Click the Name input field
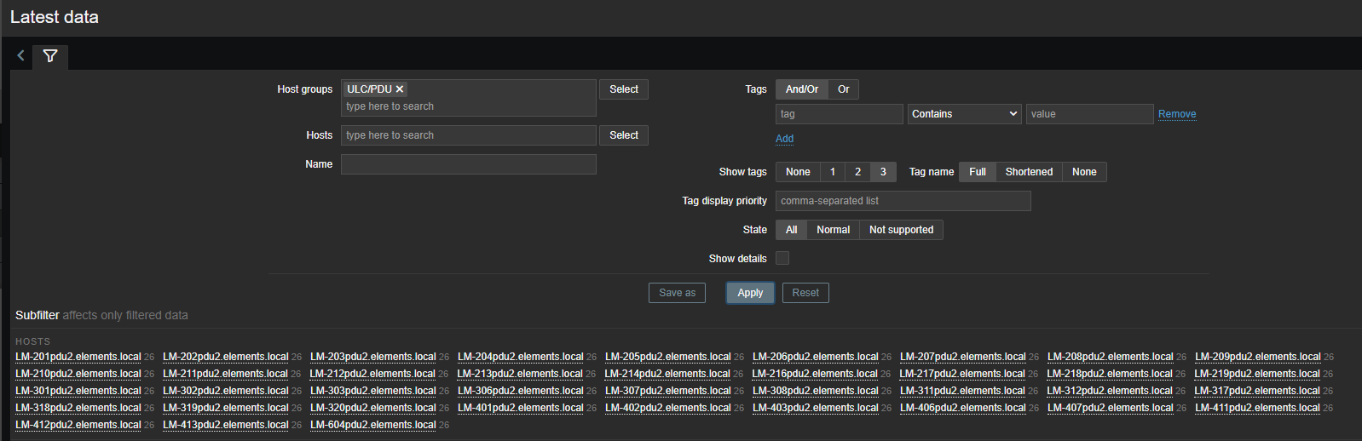 pos(468,164)
